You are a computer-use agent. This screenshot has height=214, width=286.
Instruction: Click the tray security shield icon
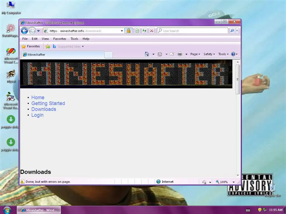click(260, 210)
